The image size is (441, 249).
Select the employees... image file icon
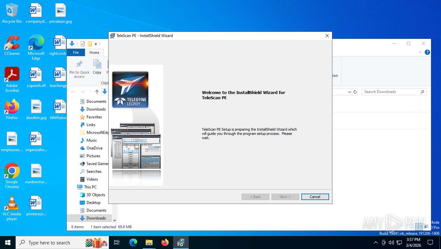point(12,142)
